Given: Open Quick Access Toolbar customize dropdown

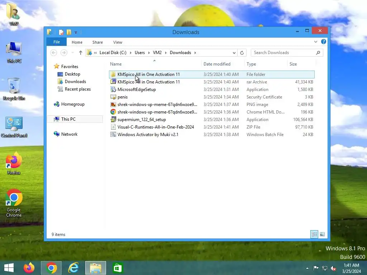Looking at the screenshot, I should pyautogui.click(x=76, y=32).
